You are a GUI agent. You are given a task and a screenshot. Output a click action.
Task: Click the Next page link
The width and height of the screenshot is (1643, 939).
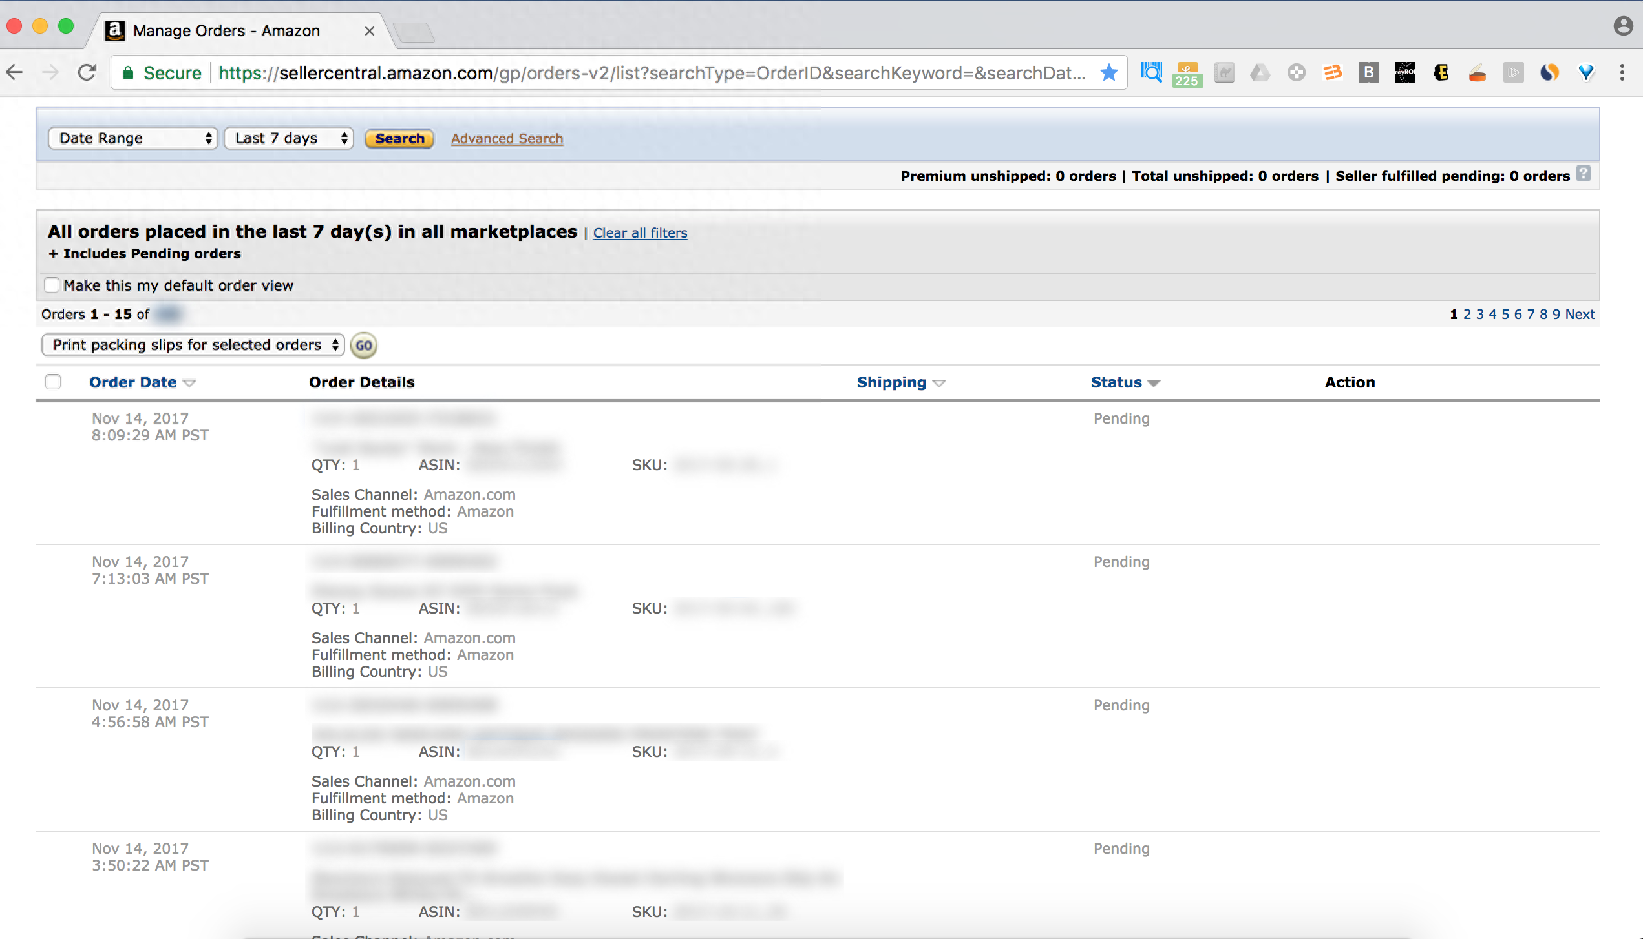pos(1580,314)
